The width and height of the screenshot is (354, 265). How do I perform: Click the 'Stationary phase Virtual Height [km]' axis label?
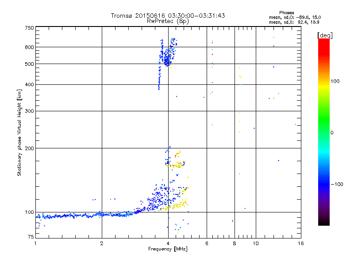pos(19,132)
